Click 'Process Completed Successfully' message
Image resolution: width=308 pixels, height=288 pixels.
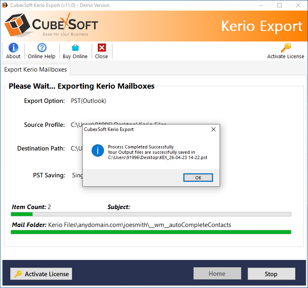141,147
